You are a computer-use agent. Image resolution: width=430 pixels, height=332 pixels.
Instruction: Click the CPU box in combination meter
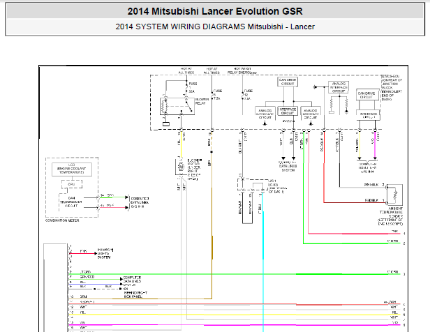[72, 184]
